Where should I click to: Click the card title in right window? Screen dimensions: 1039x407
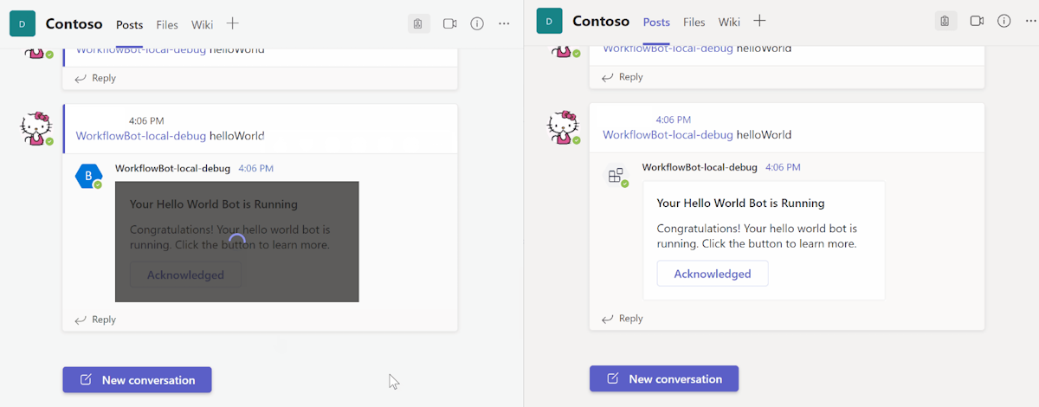coord(741,203)
